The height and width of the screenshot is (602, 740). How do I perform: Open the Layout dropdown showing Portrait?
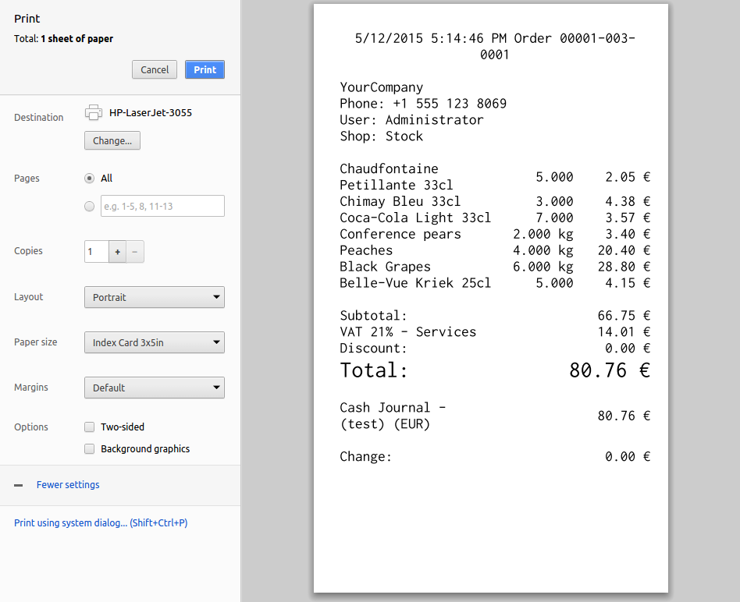pyautogui.click(x=154, y=297)
